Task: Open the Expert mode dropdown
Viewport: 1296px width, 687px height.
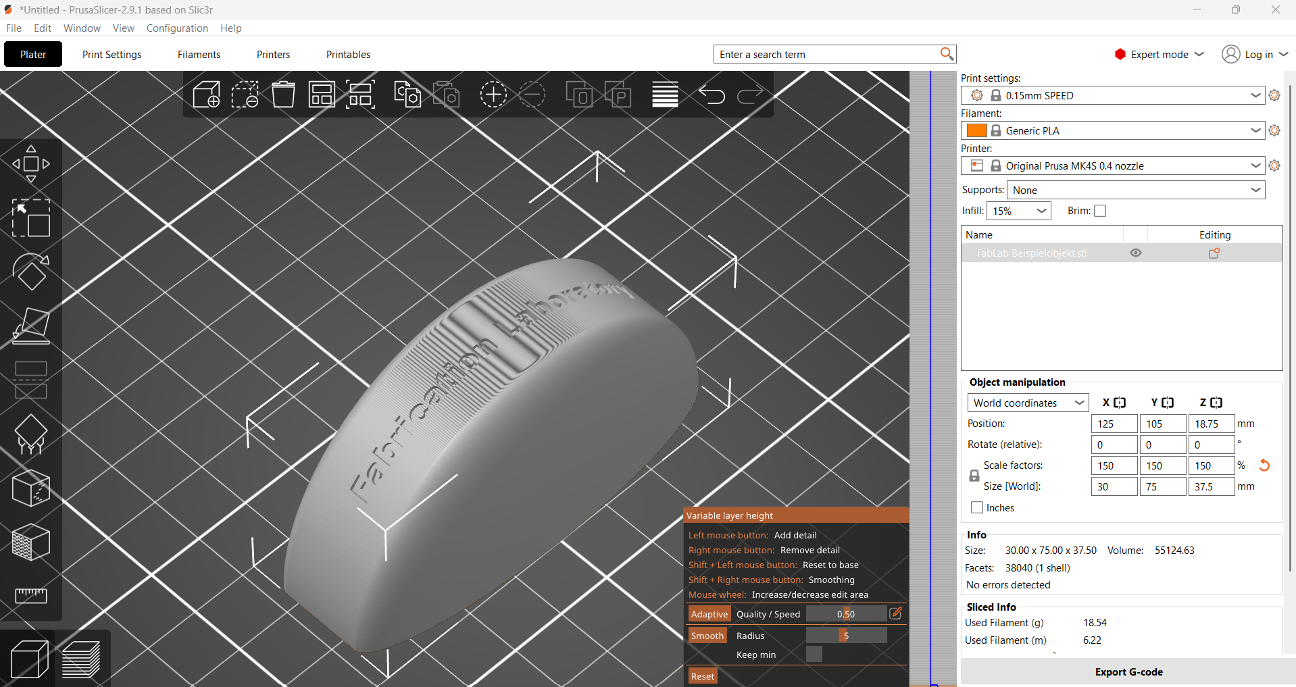Action: (1160, 54)
